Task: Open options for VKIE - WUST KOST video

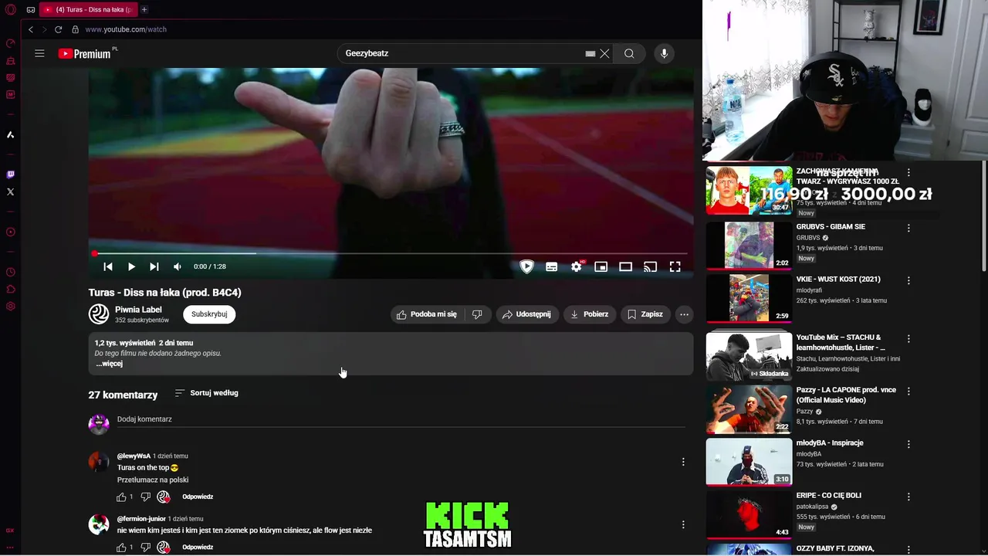Action: [908, 280]
